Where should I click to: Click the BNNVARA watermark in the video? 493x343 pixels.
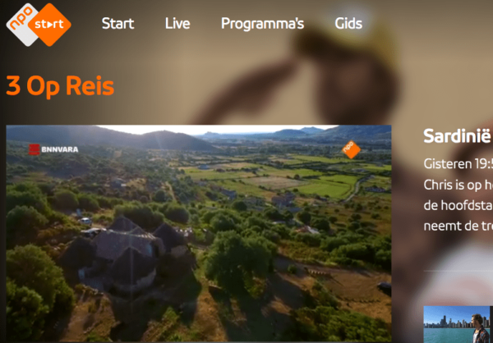53,149
